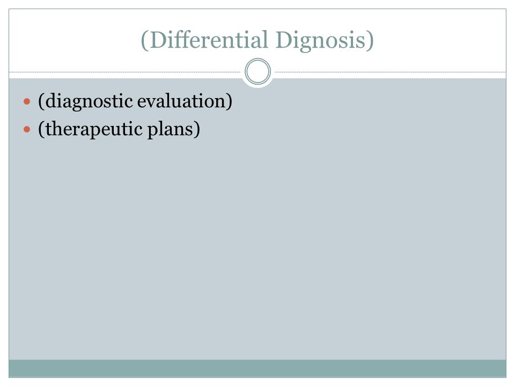
Task: Select the therapeutic plans bullet text
Action: (x=119, y=129)
